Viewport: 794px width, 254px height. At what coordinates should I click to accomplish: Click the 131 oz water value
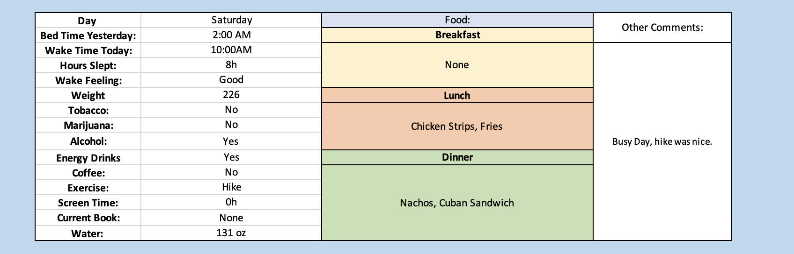pyautogui.click(x=231, y=233)
